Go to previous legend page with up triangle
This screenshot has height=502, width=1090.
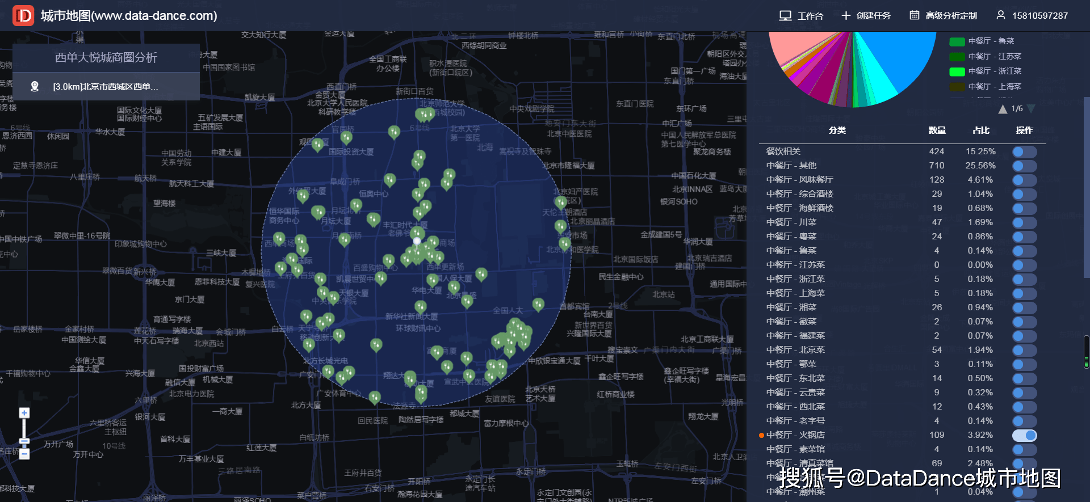tap(1003, 109)
